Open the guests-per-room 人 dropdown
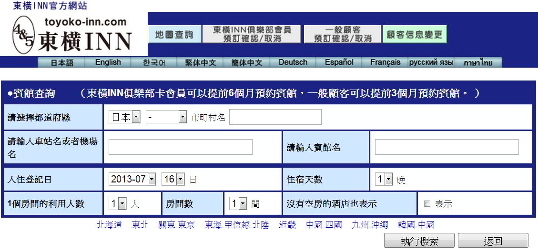 [118, 204]
